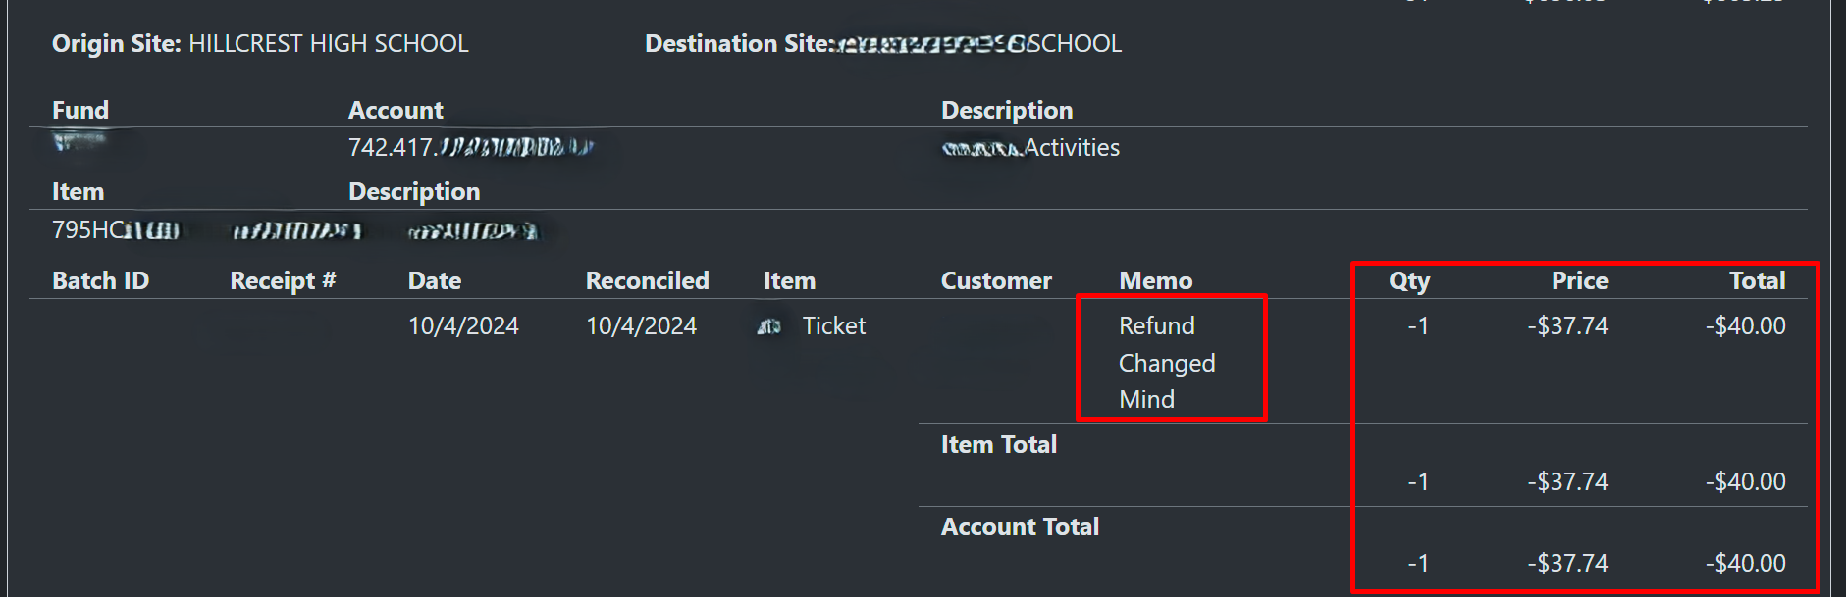The width and height of the screenshot is (1846, 597).
Task: Click the Price column header
Action: pos(1579,281)
